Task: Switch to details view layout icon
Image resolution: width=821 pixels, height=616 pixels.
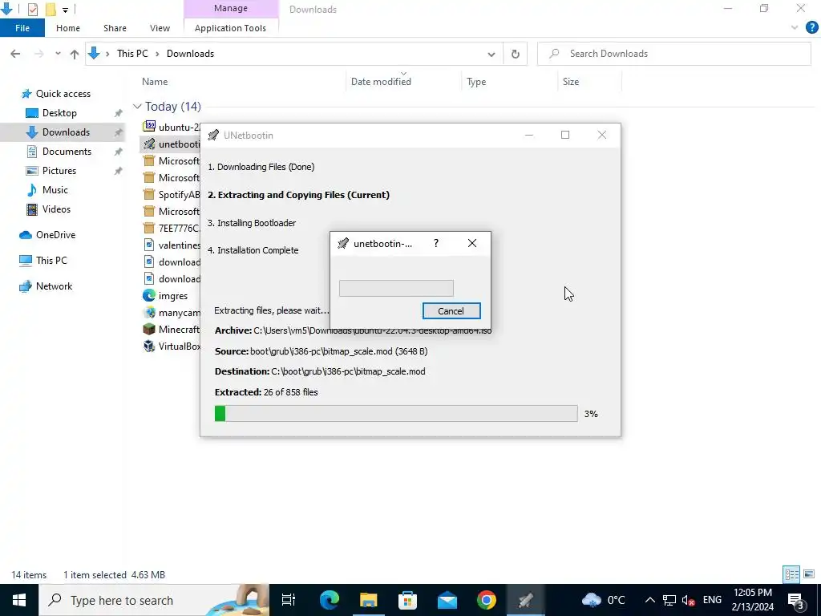Action: coord(791,574)
